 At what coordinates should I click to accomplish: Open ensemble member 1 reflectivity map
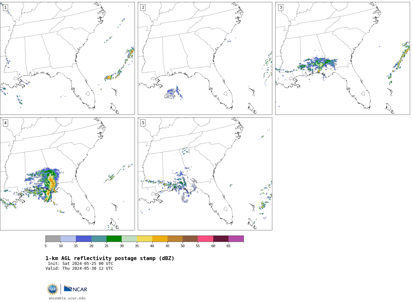(67, 58)
